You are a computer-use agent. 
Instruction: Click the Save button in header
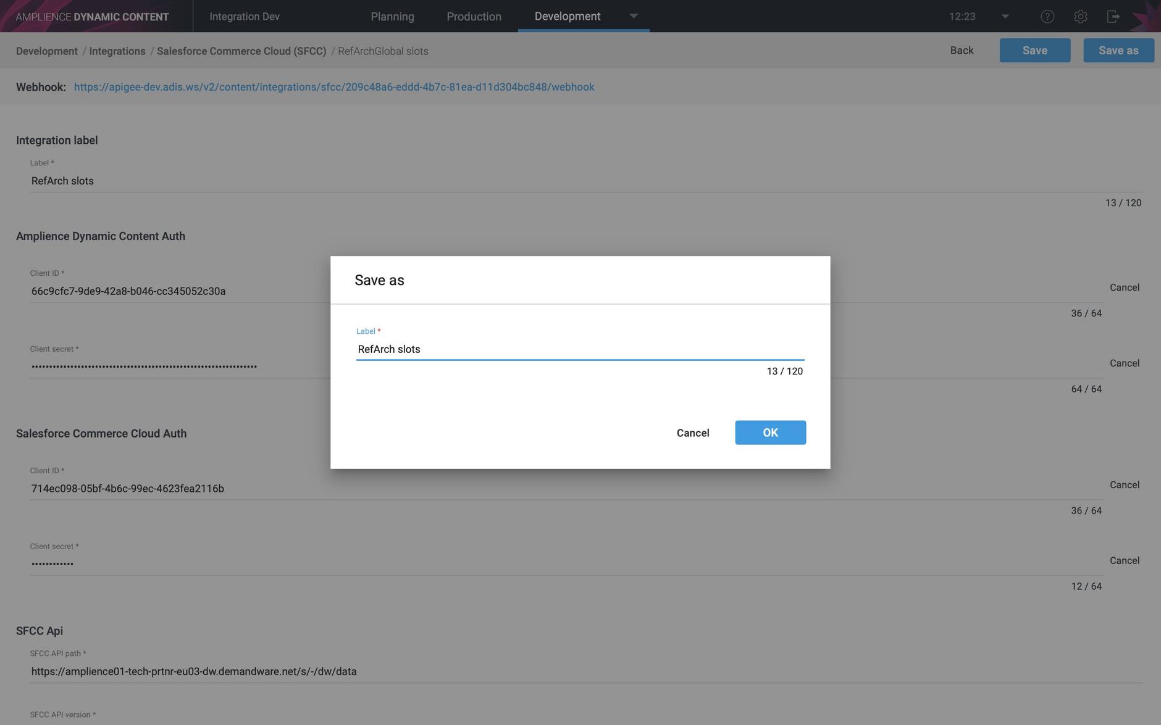[x=1034, y=51]
